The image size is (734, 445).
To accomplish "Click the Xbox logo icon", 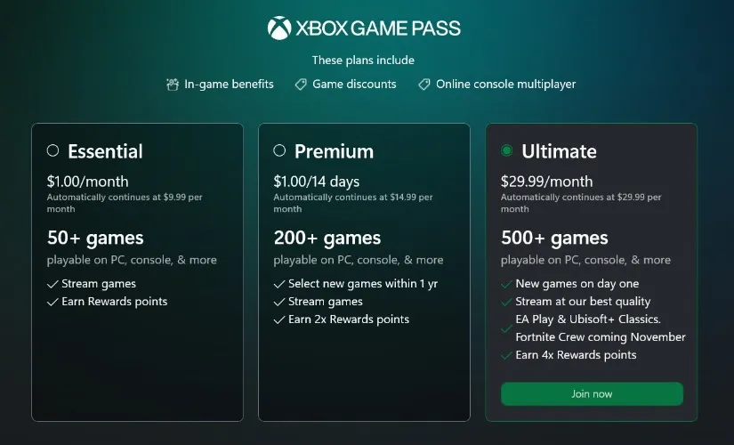I will coord(279,28).
